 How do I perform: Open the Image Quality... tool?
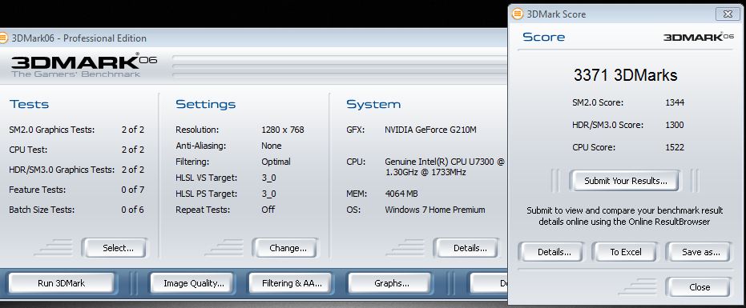point(192,283)
